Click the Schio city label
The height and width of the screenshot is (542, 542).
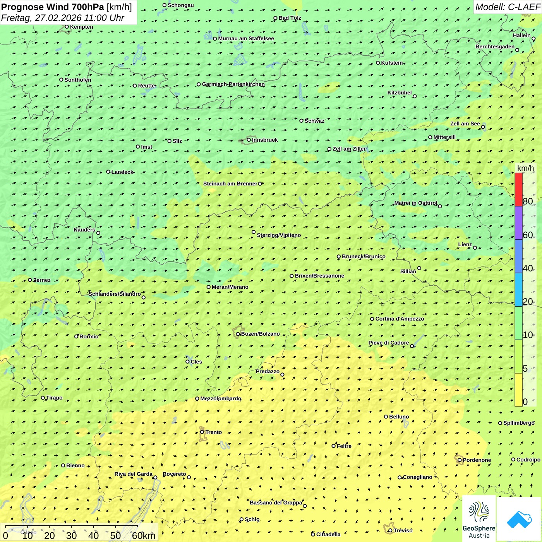pos(252,519)
